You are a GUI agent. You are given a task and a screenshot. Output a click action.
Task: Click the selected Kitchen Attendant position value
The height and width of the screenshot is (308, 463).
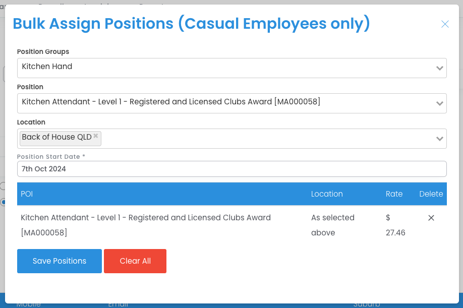[171, 102]
